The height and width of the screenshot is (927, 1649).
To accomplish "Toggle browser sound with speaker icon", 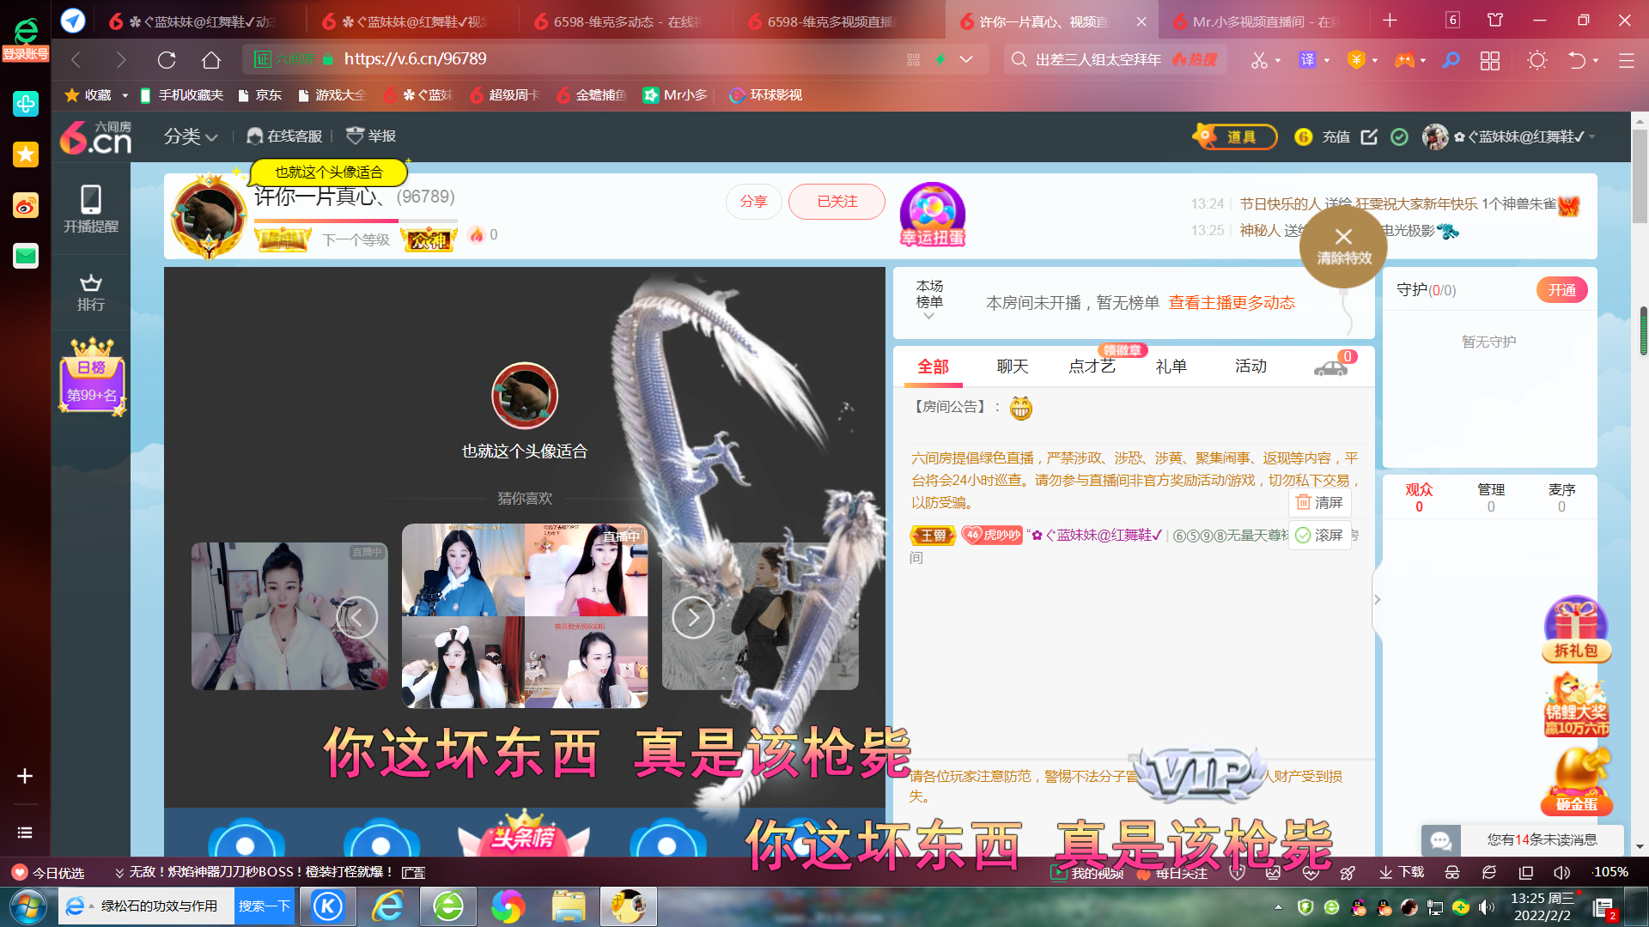I will pyautogui.click(x=1561, y=872).
